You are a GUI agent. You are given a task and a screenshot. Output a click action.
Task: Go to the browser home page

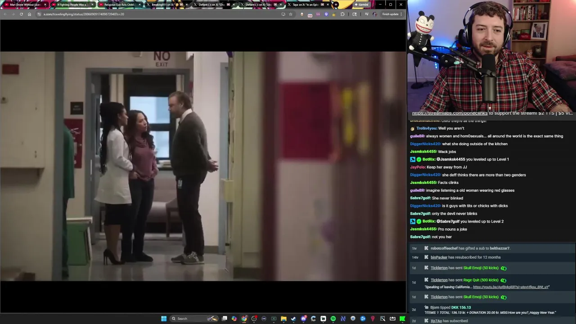click(x=29, y=14)
